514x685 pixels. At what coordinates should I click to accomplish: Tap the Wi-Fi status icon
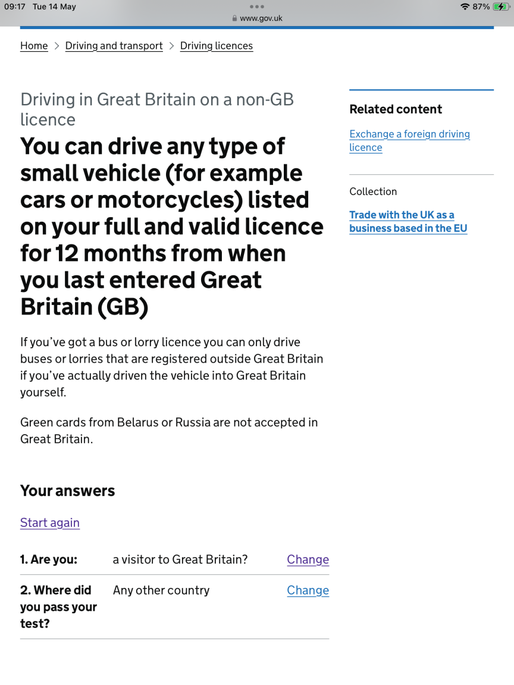click(x=465, y=7)
